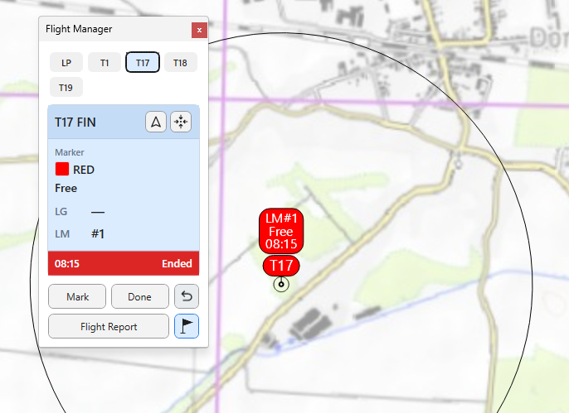The image size is (569, 413).
Task: Click the Flight Manager title
Action: (x=79, y=29)
